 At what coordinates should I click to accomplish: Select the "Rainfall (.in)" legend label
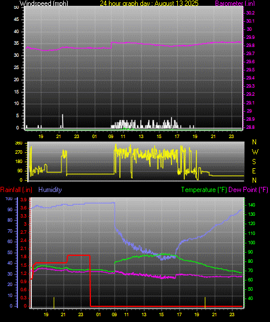coord(16,190)
